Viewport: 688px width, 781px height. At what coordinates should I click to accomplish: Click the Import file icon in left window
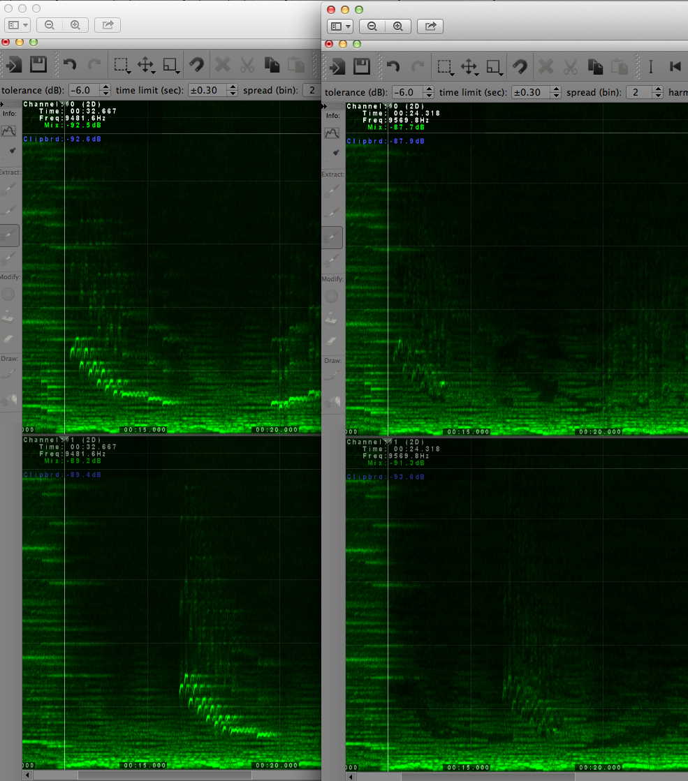click(x=13, y=65)
